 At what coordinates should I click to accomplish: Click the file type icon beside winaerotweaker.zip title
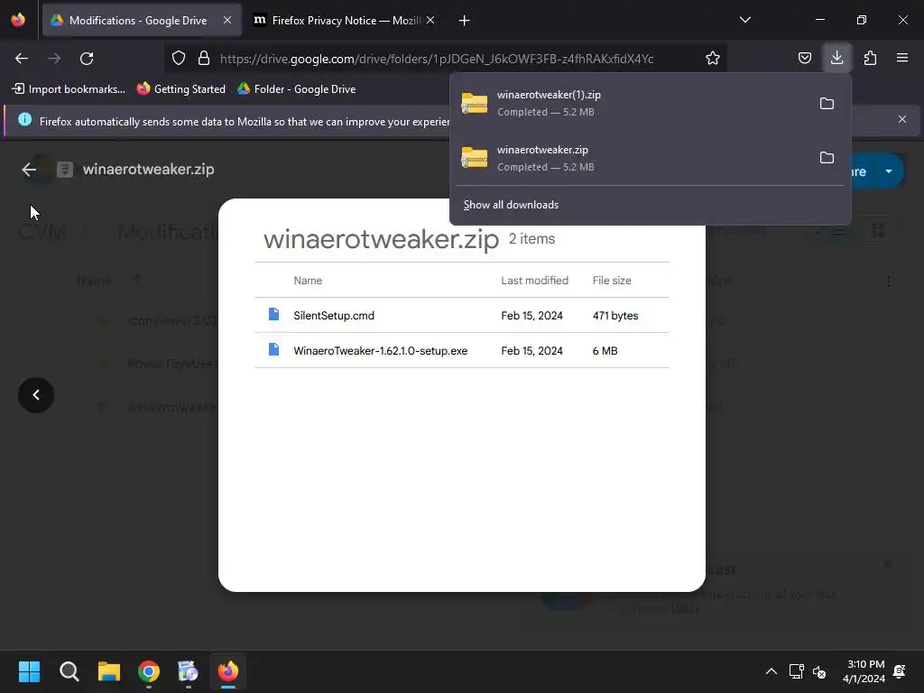[64, 170]
